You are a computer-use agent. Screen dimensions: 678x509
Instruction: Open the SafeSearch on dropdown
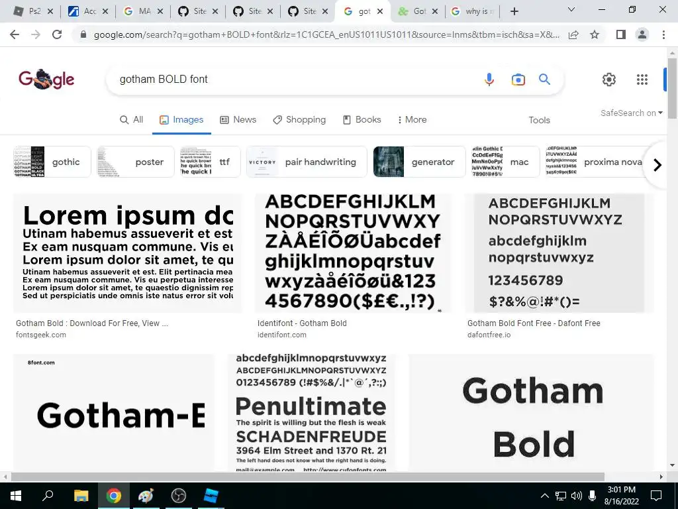pos(631,113)
